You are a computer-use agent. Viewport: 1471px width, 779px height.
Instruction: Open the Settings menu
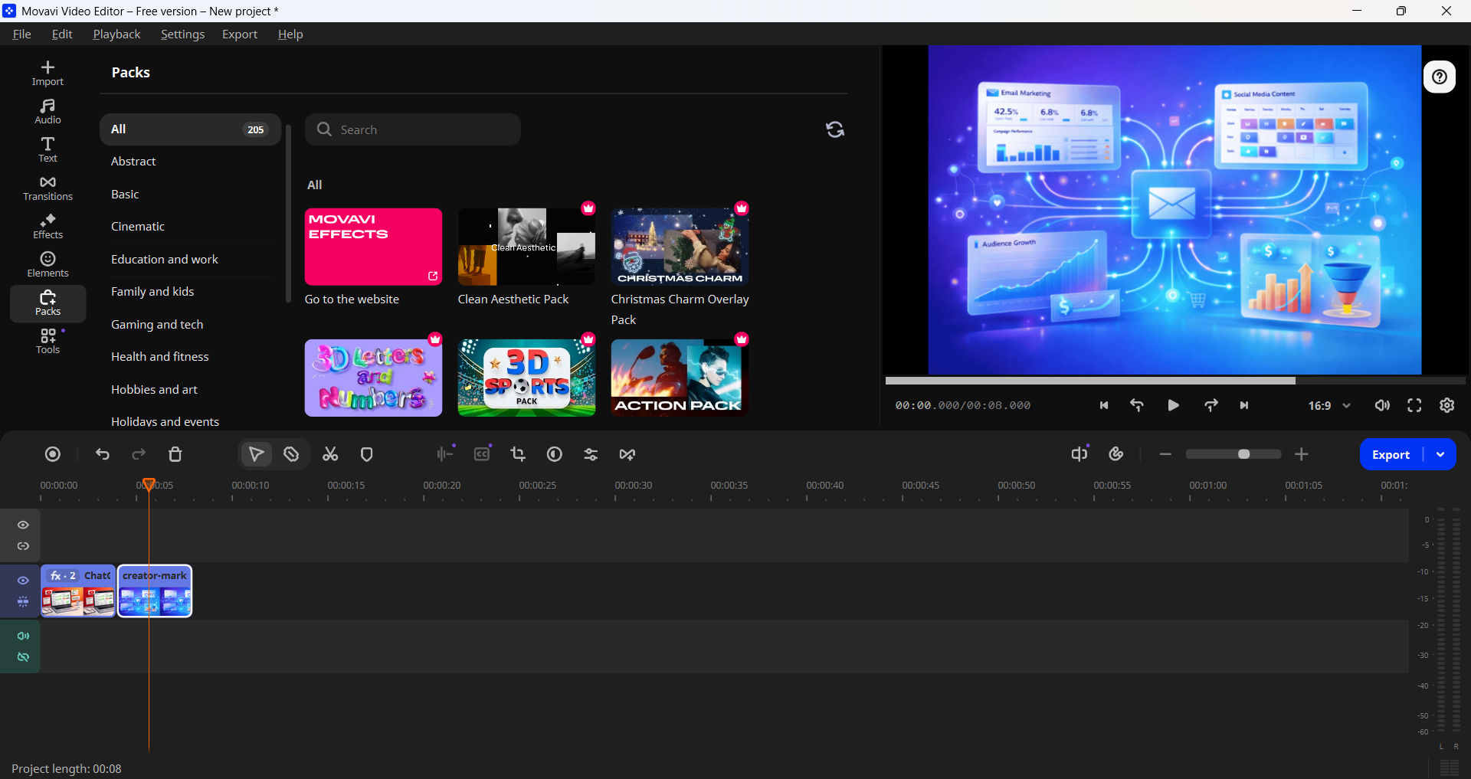point(182,34)
